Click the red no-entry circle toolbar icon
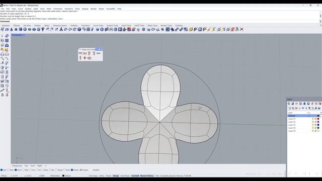This screenshot has width=322, height=181. (232, 30)
